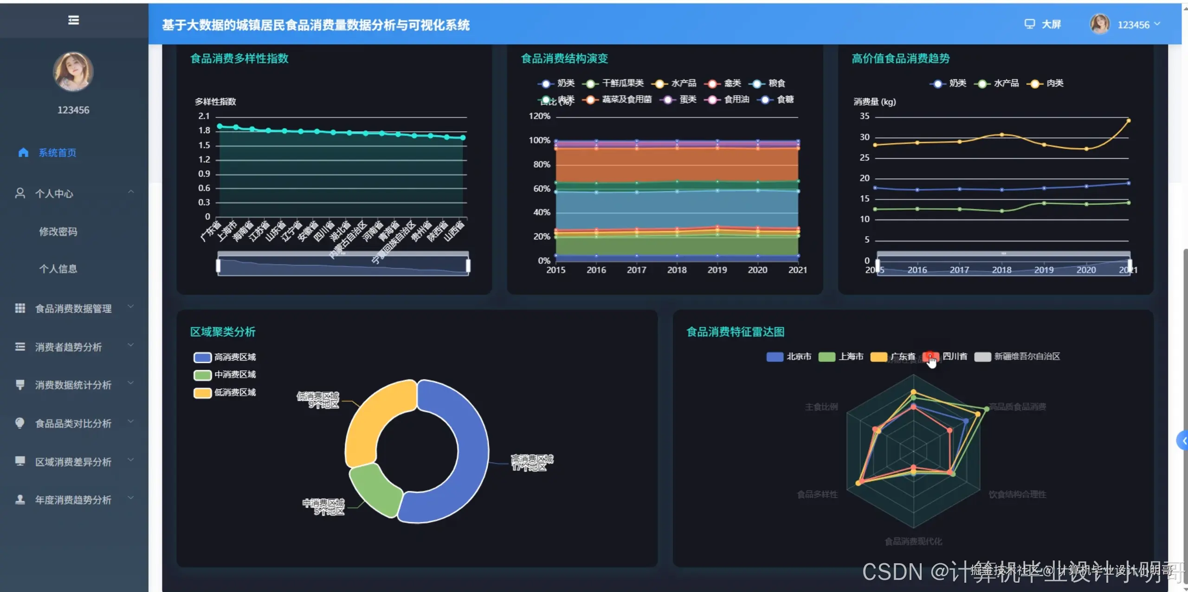Click the hamburger menu collapse icon
The width and height of the screenshot is (1188, 592).
pos(73,20)
